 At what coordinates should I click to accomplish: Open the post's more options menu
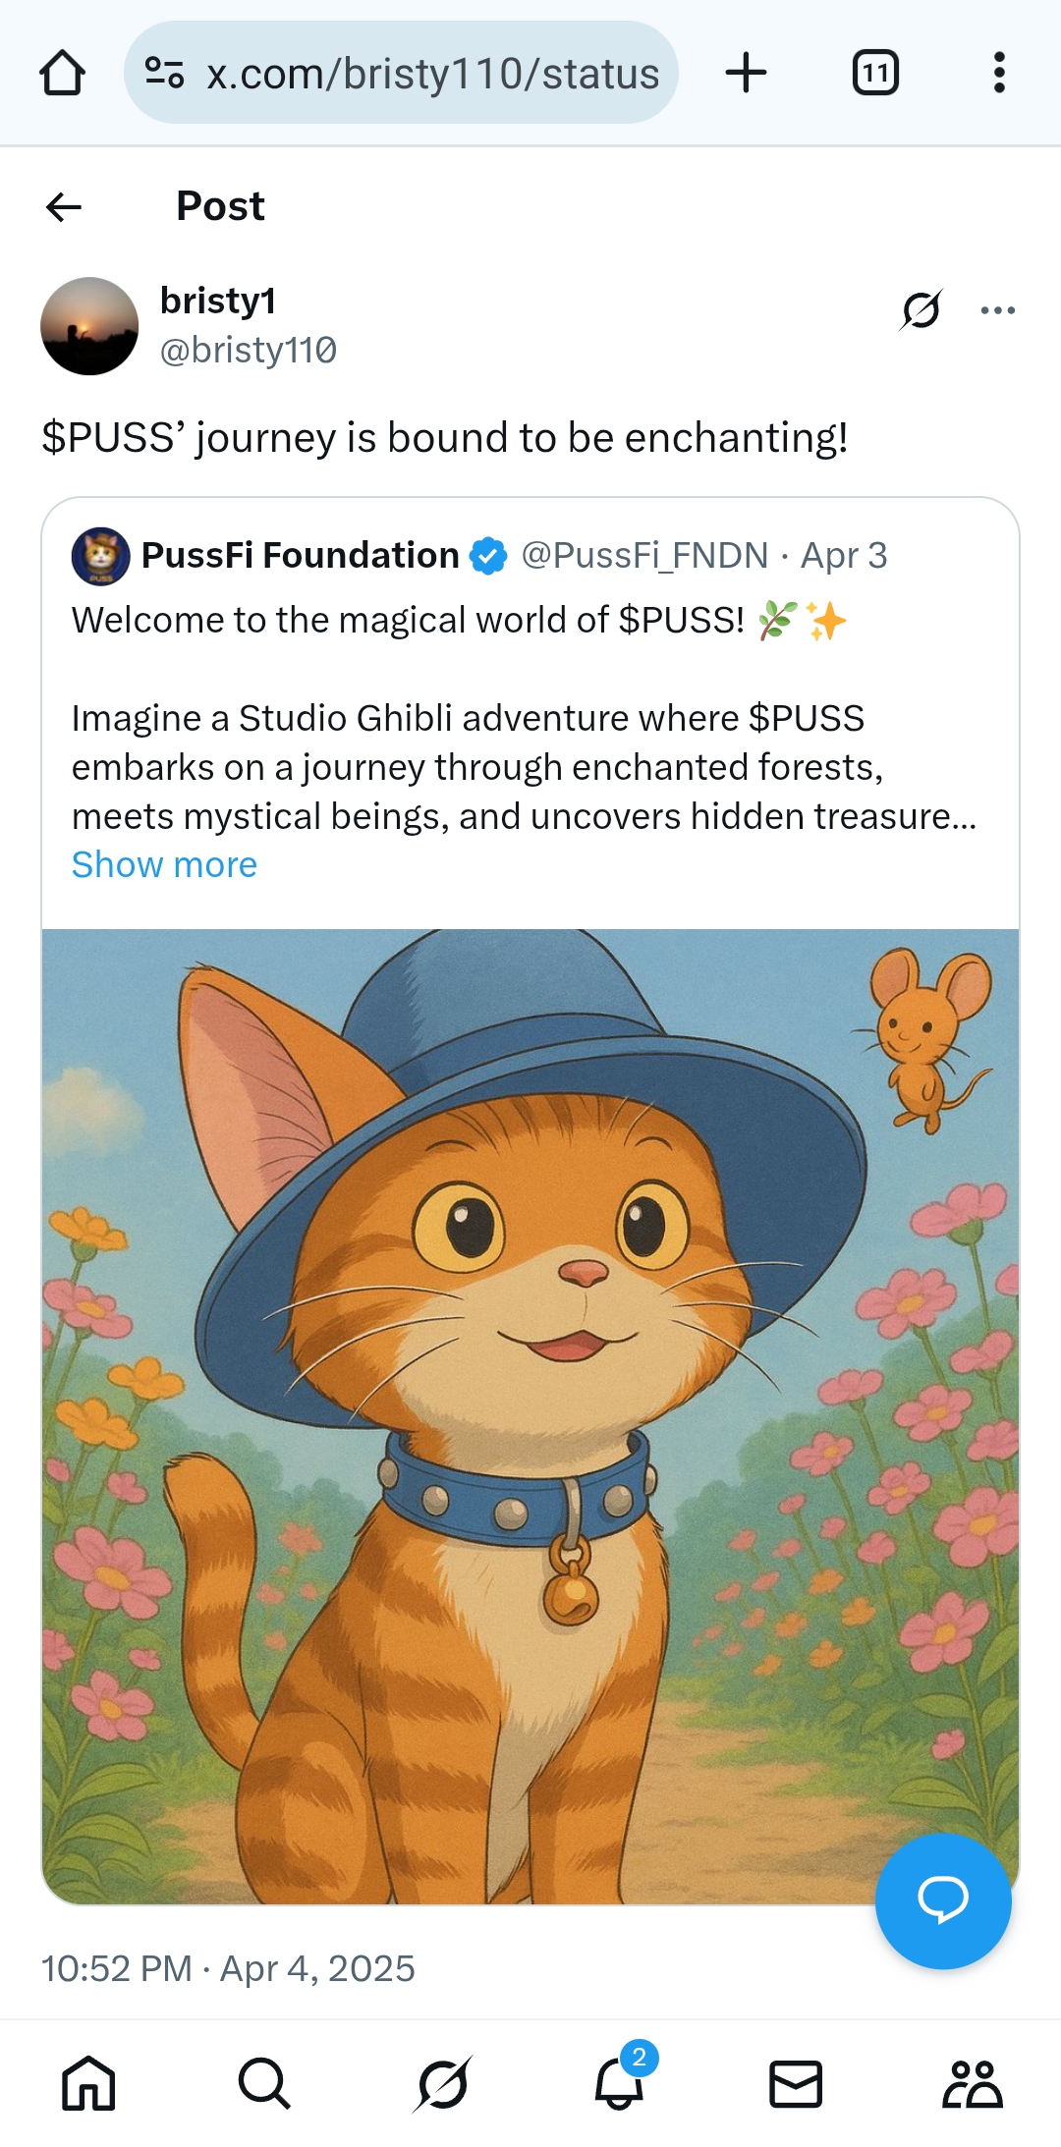point(997,310)
